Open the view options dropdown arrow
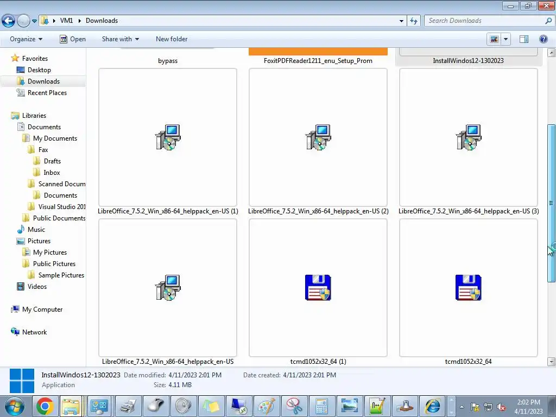The image size is (556, 417). (x=506, y=39)
